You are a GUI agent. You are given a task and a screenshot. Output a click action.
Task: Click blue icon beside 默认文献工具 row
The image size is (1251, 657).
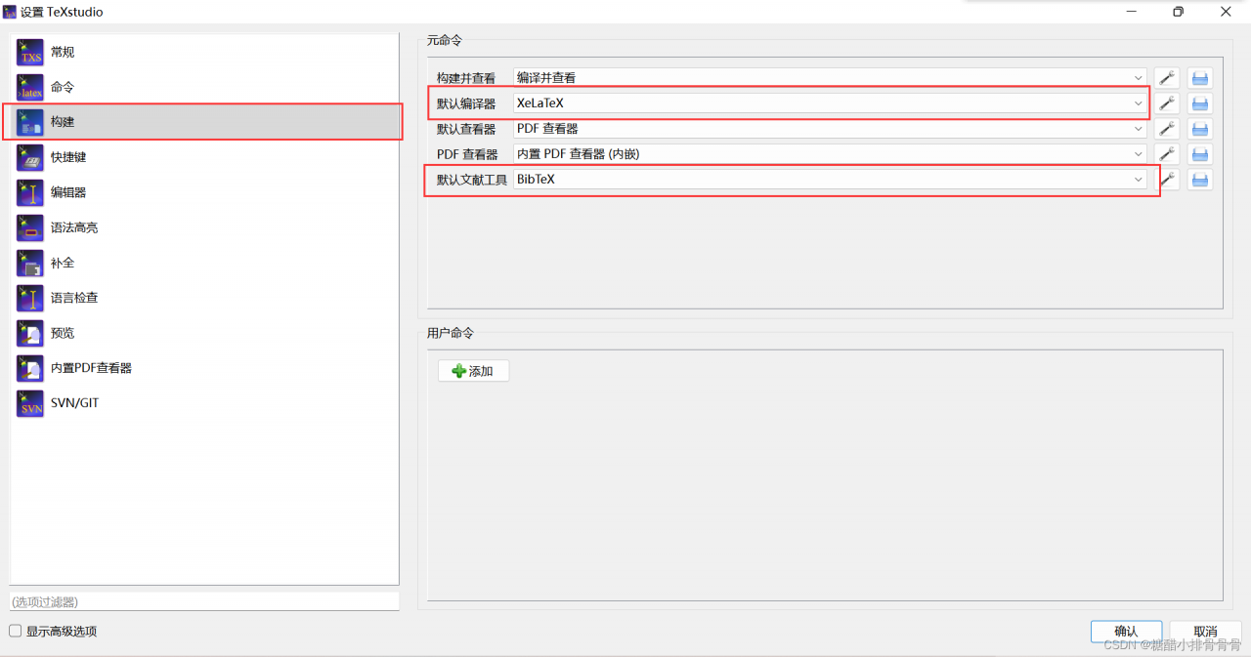click(x=1200, y=180)
